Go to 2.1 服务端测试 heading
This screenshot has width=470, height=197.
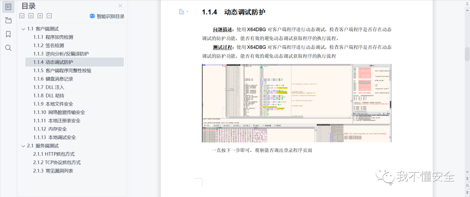pyautogui.click(x=43, y=146)
